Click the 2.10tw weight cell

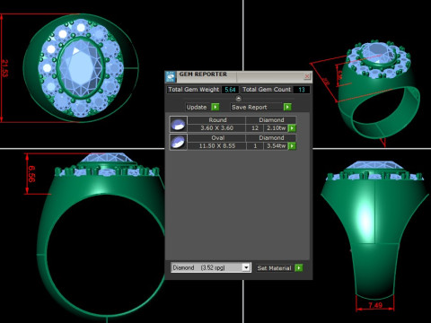tap(276, 128)
